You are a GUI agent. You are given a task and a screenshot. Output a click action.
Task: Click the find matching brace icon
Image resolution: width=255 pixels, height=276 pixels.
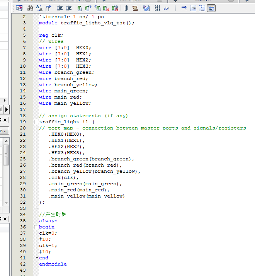49,8
